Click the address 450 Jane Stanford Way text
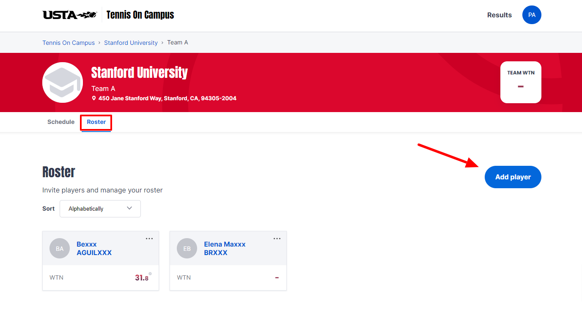Viewport: 582px width, 313px height. pyautogui.click(x=167, y=98)
